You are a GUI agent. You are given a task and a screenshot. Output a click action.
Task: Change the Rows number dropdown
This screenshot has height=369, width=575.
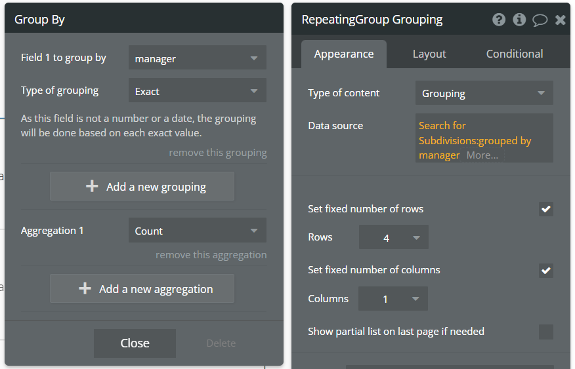[393, 237]
